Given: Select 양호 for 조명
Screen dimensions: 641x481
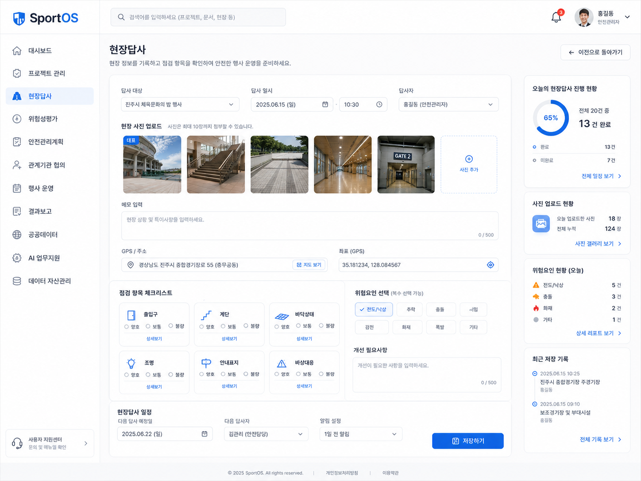Looking at the screenshot, I should [127, 375].
